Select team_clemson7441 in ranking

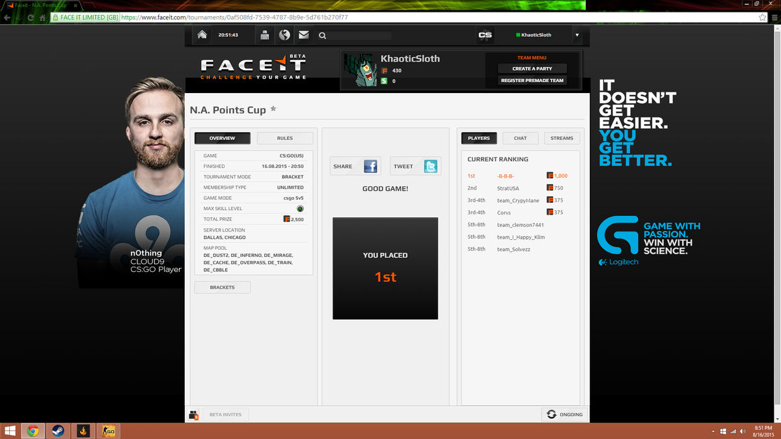[521, 225]
